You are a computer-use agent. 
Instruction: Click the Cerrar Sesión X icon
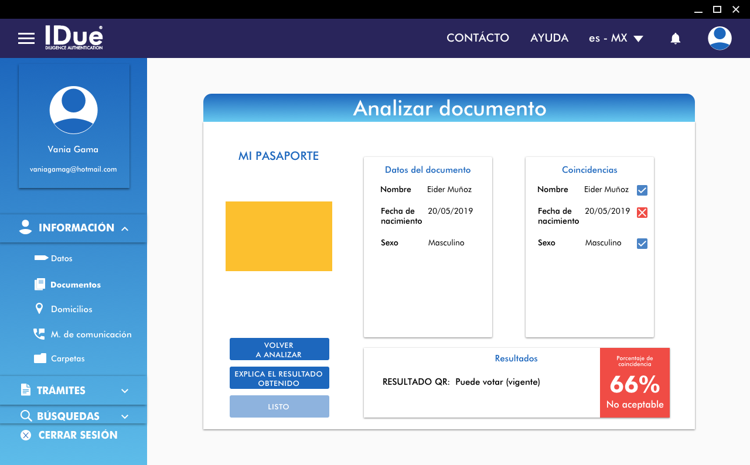(26, 435)
